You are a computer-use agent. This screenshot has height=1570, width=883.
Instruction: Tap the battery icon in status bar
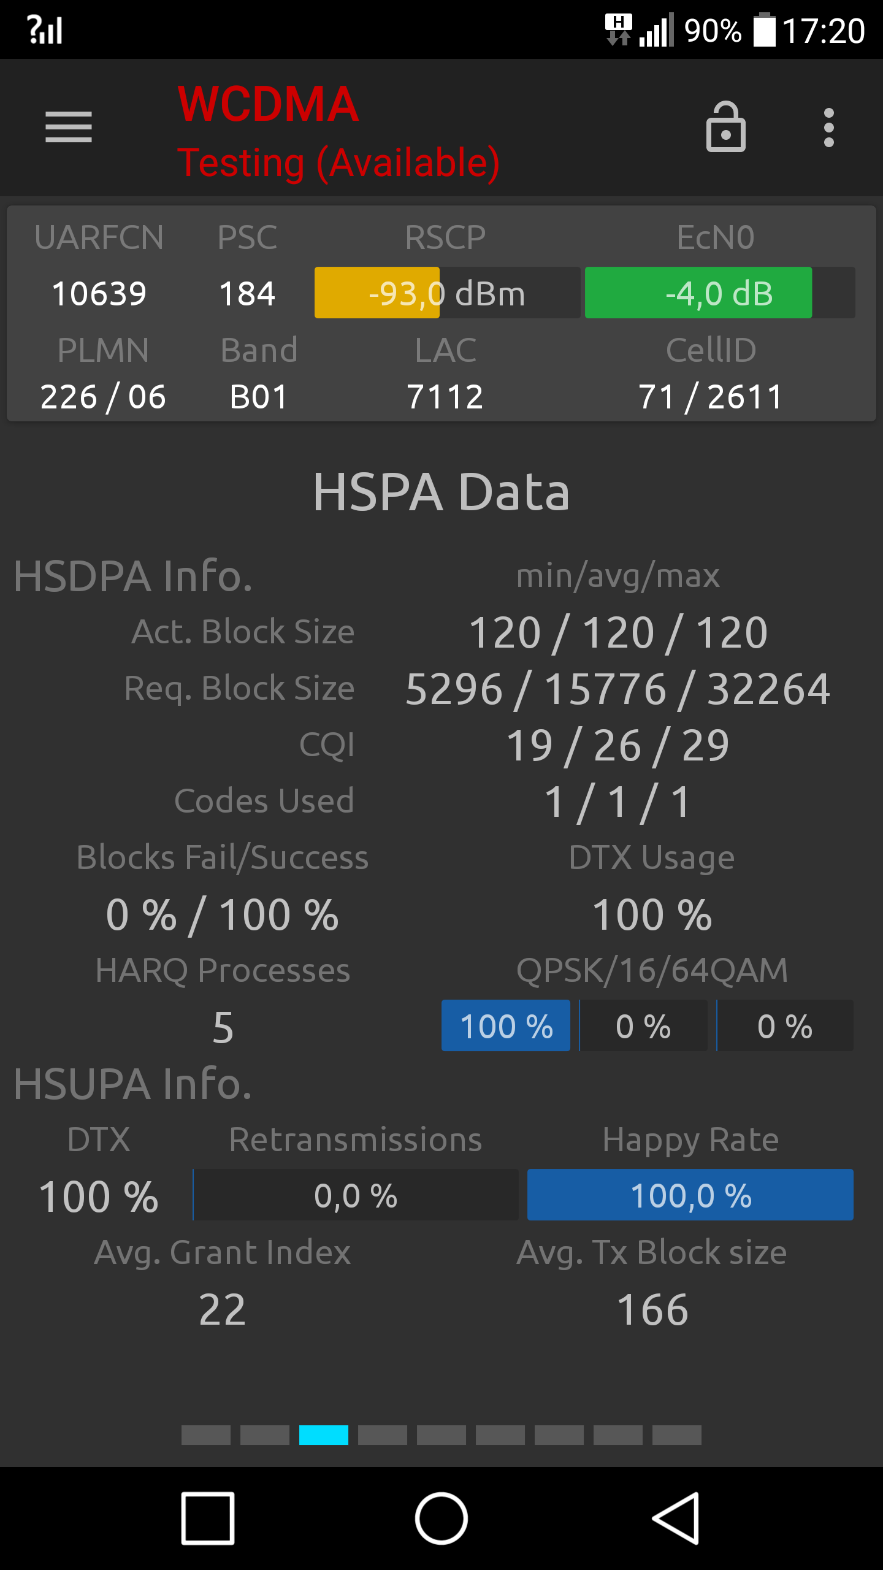(x=764, y=29)
